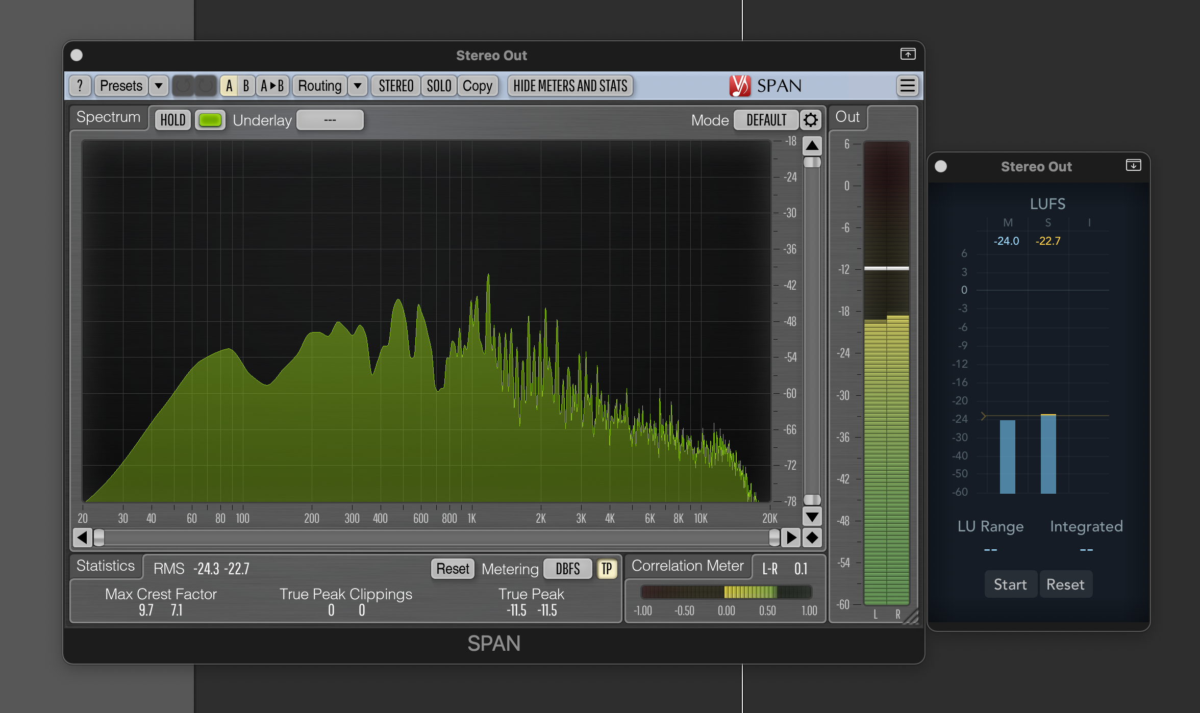
Task: Click the momentary -24.0 LUFS value
Action: pos(1006,241)
